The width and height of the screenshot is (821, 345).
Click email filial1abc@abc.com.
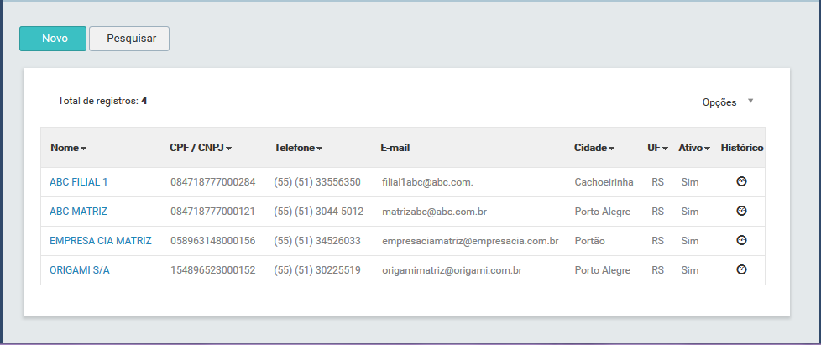coord(428,182)
